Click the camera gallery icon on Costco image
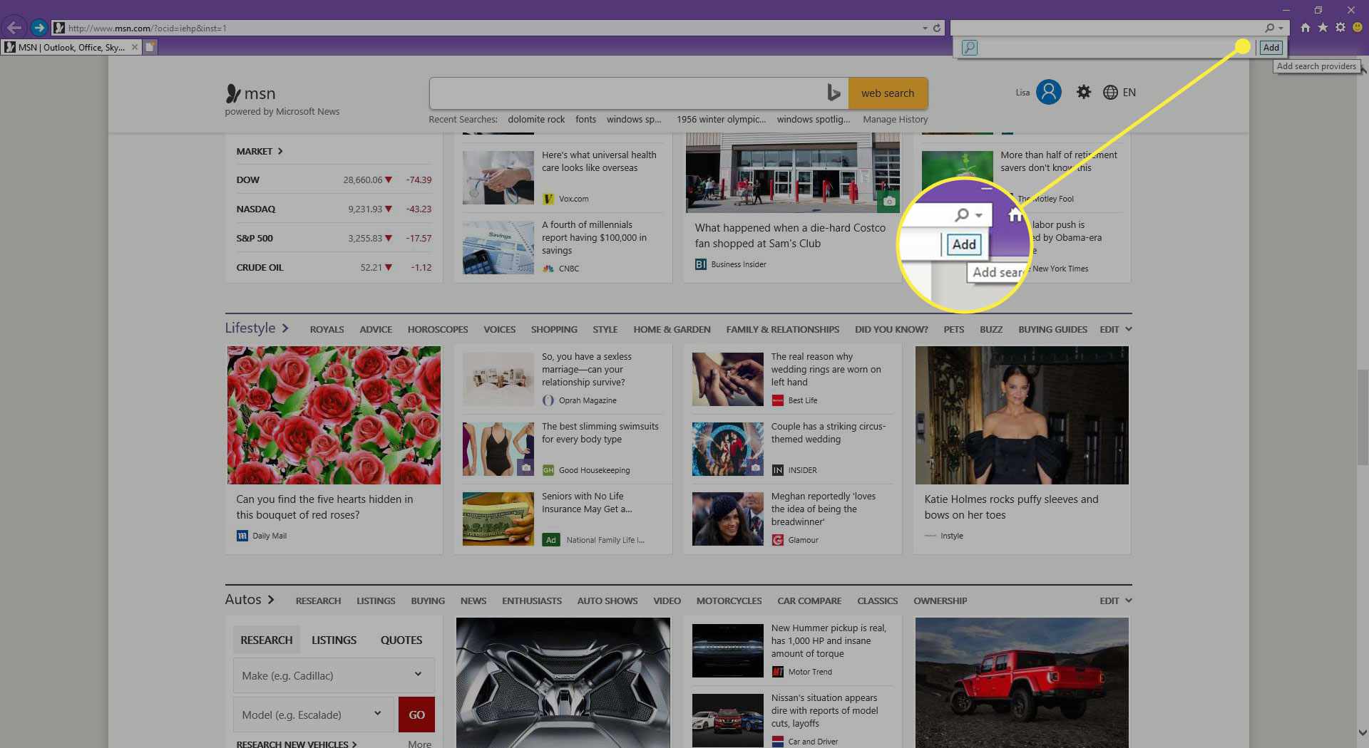The image size is (1369, 748). pyautogui.click(x=889, y=202)
